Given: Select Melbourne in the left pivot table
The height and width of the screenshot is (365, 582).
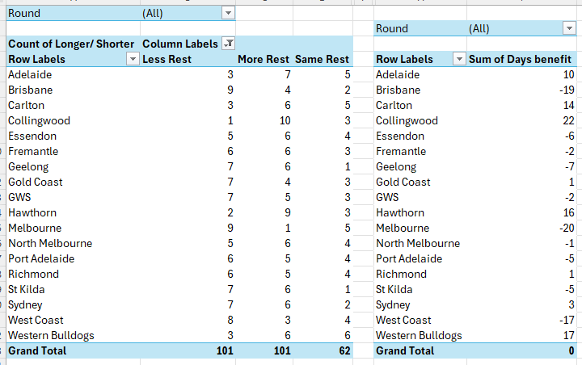Looking at the screenshot, I should point(35,228).
